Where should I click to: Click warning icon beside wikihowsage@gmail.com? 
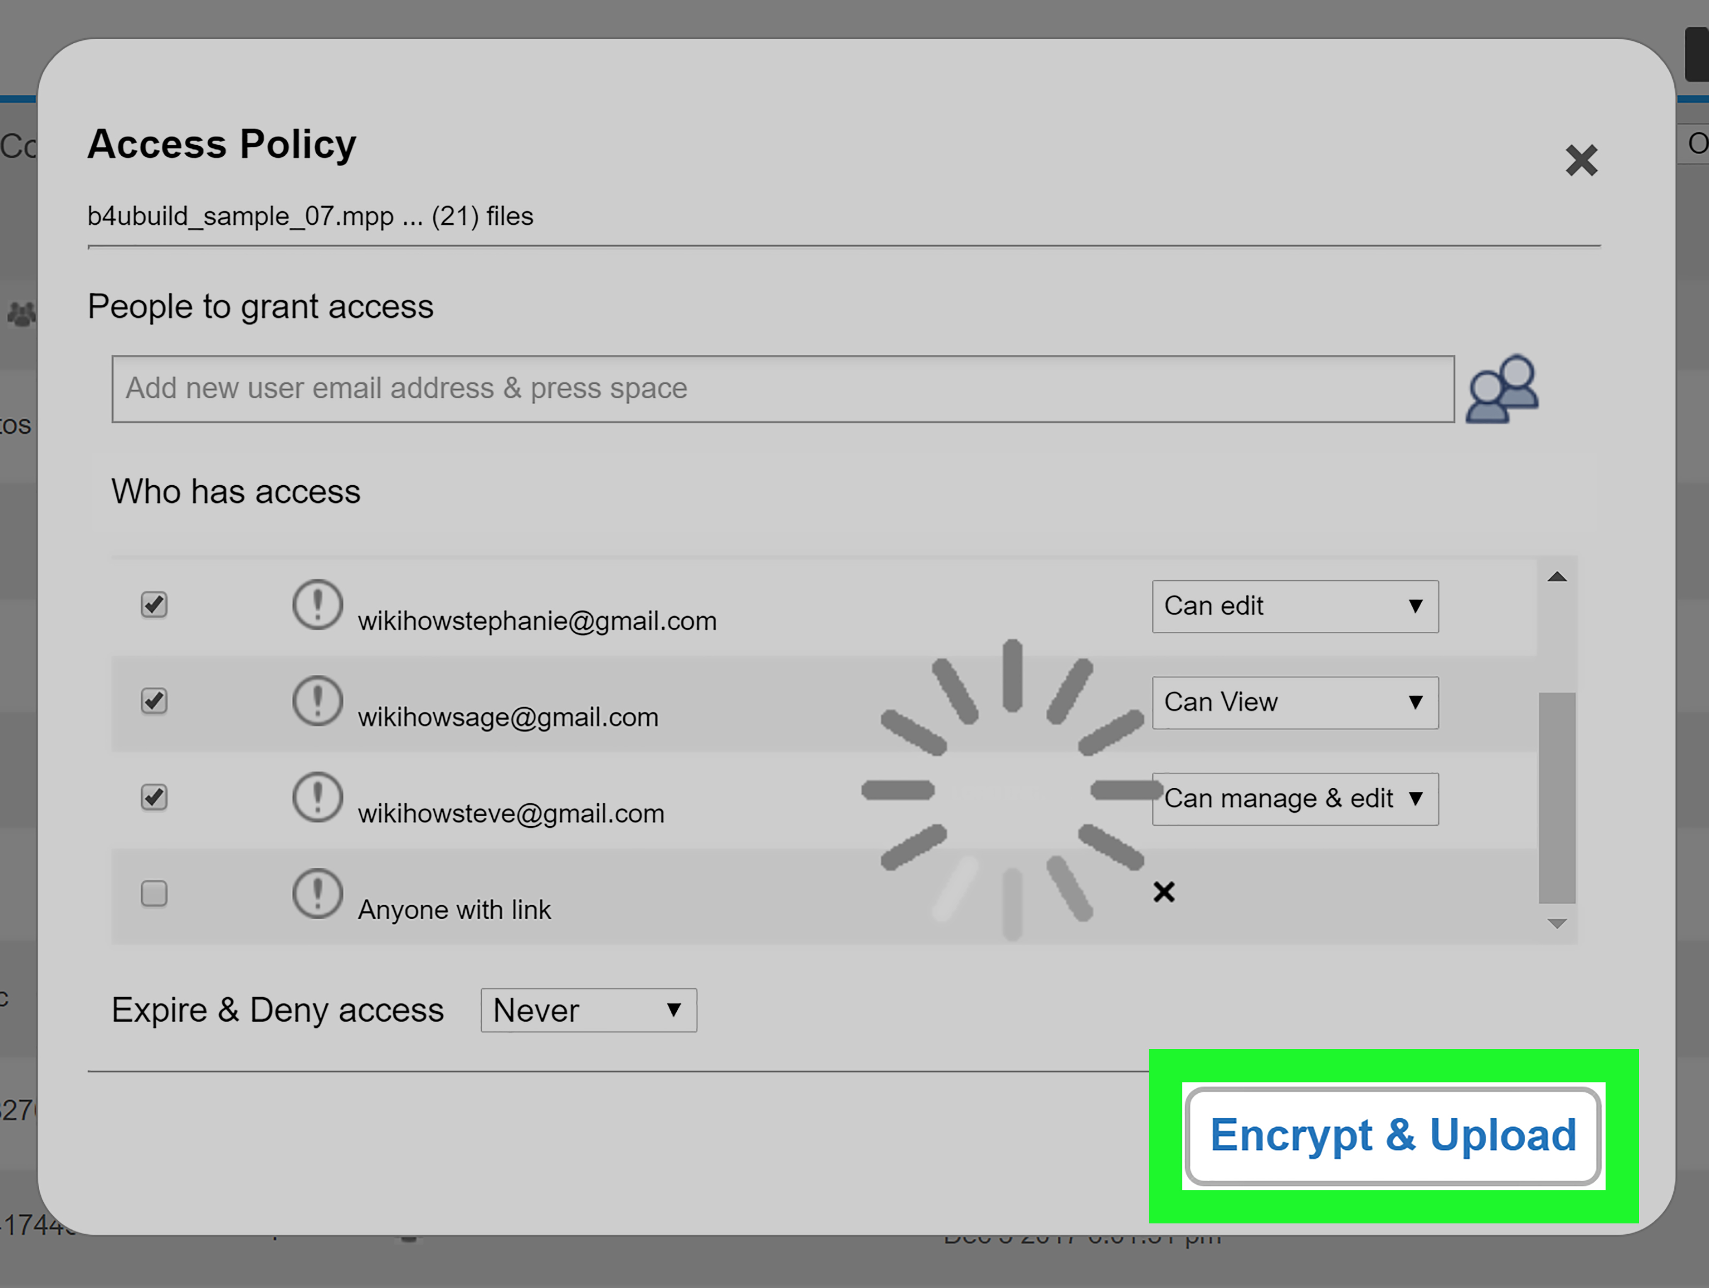coord(317,701)
